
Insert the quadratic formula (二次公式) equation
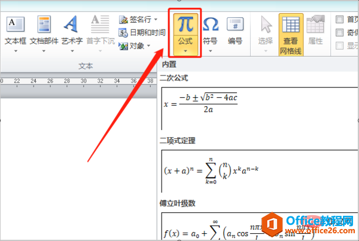260,109
